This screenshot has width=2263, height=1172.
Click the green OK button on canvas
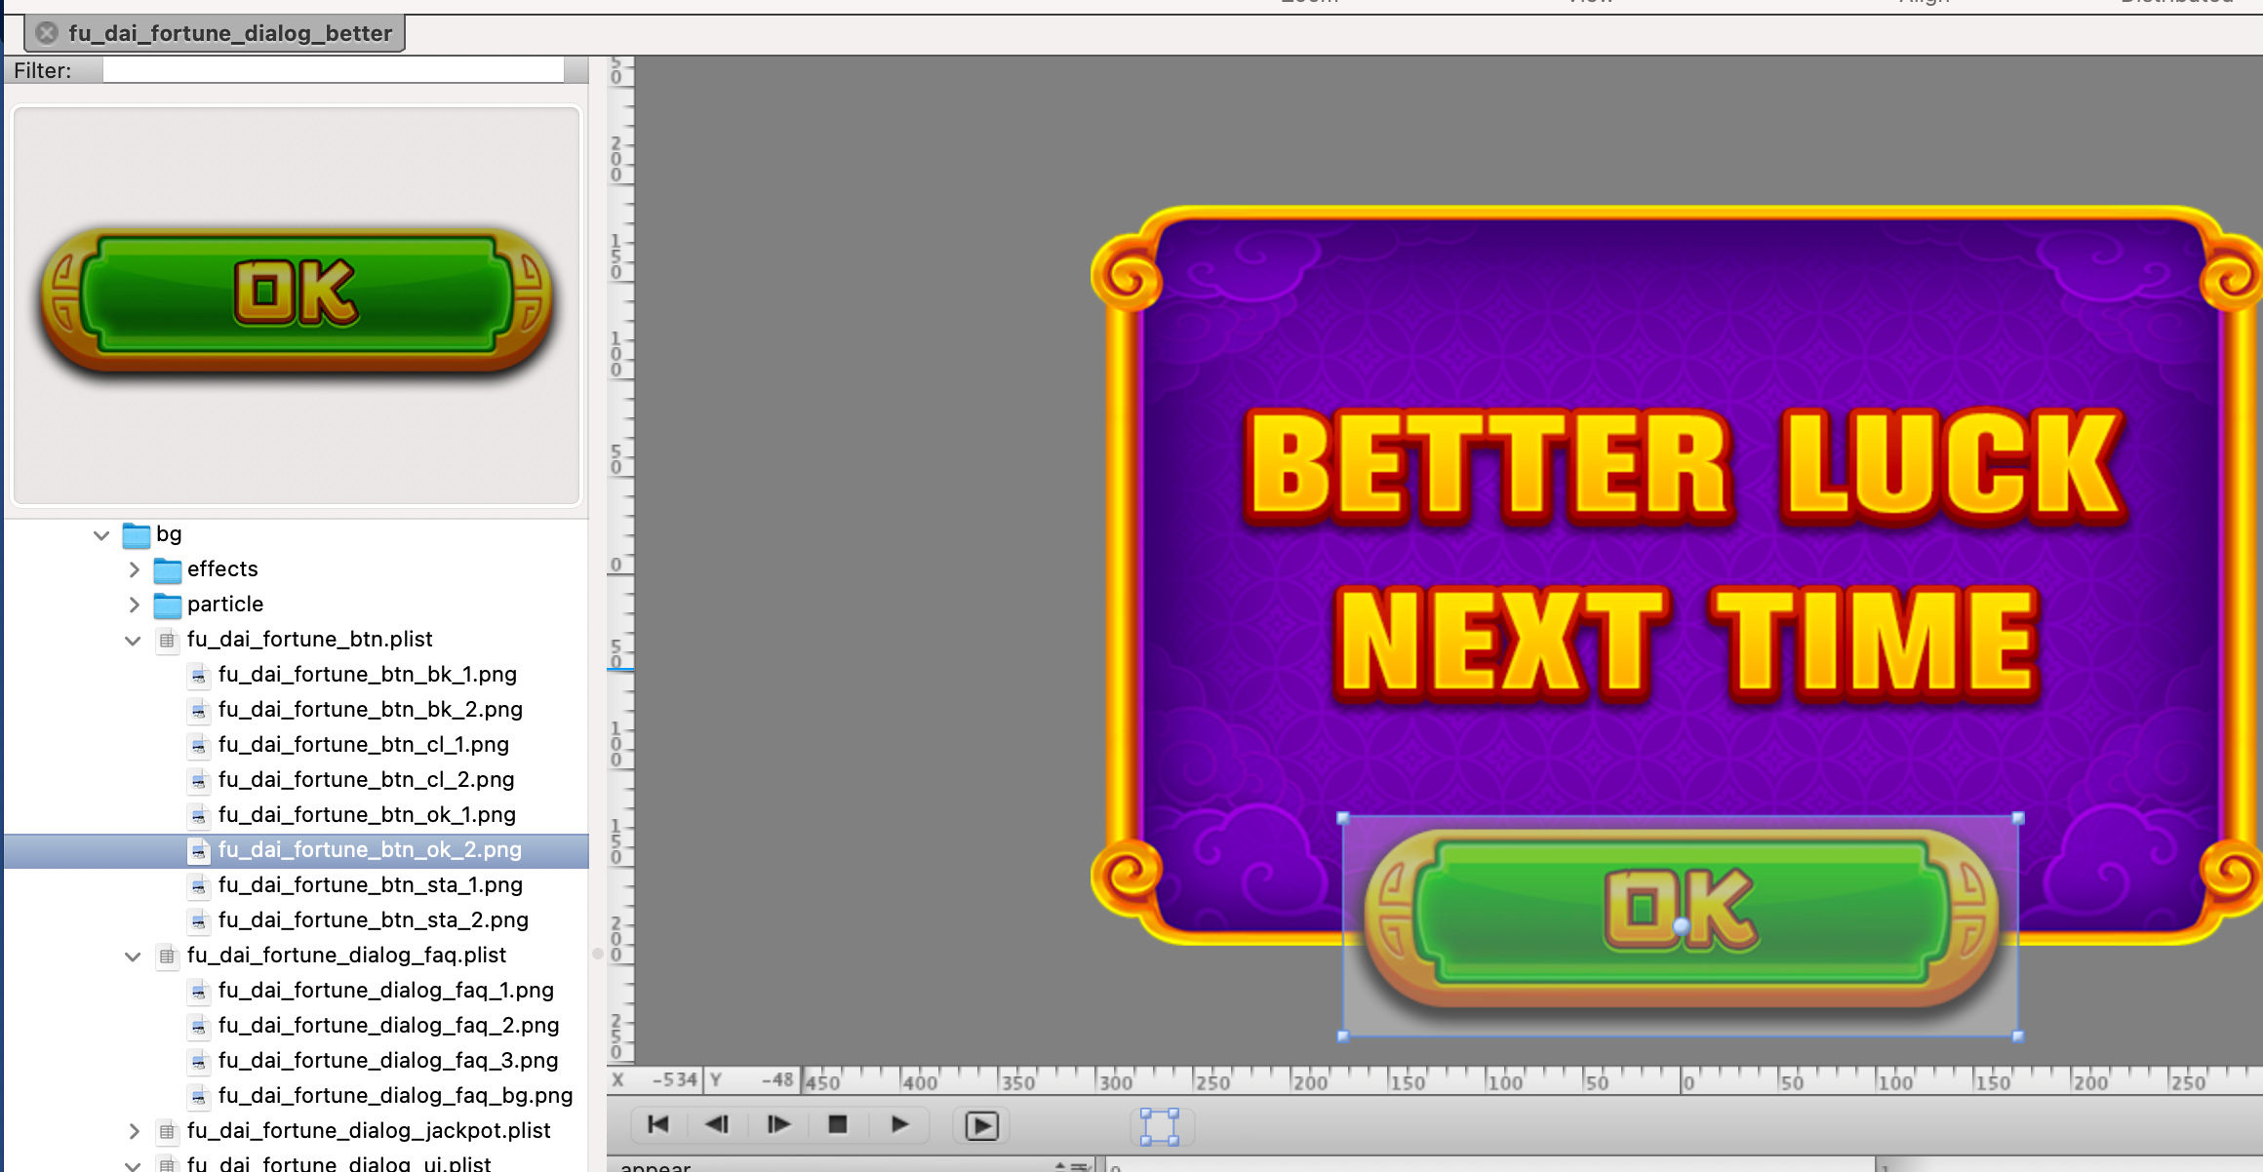[x=1681, y=917]
